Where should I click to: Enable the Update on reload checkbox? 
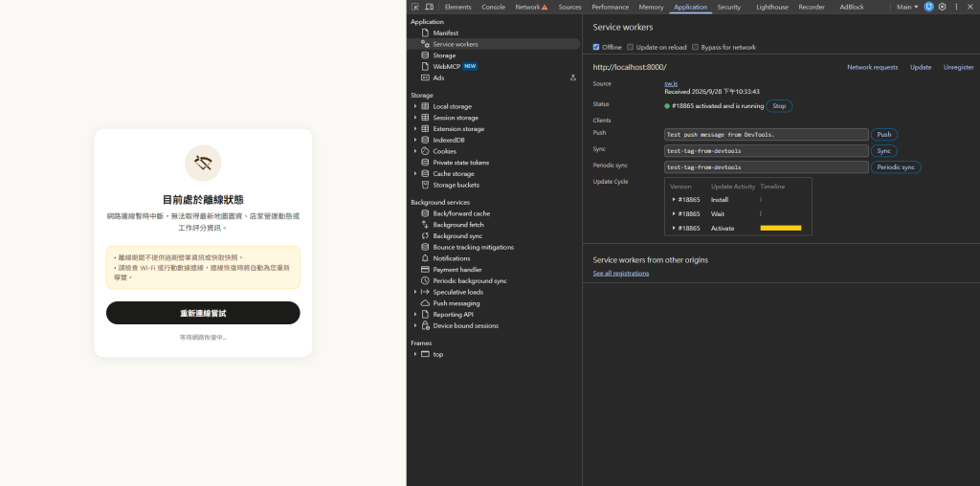[631, 47]
